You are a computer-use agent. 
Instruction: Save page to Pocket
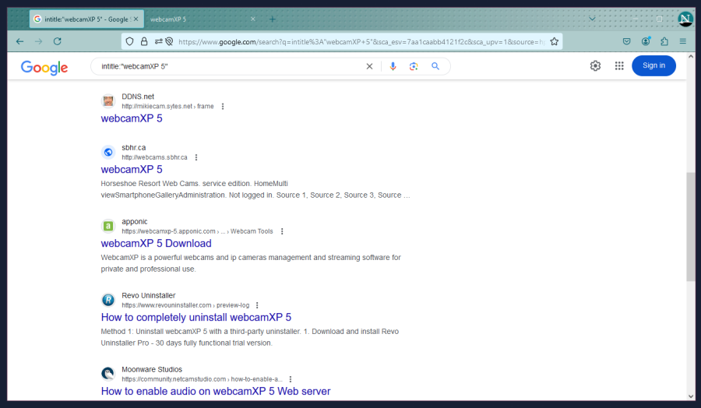tap(626, 42)
